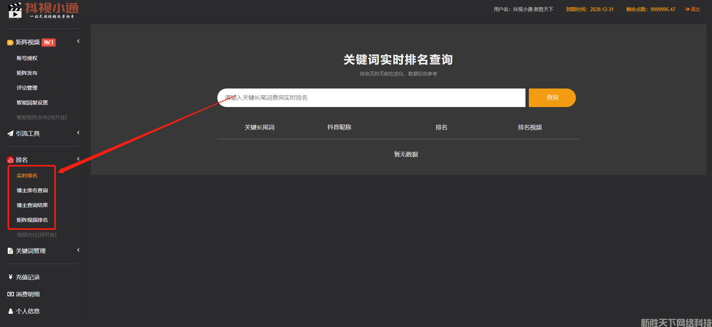712x327 pixels.
Task: Collapse the 排名 section chevron
Action: [78, 159]
